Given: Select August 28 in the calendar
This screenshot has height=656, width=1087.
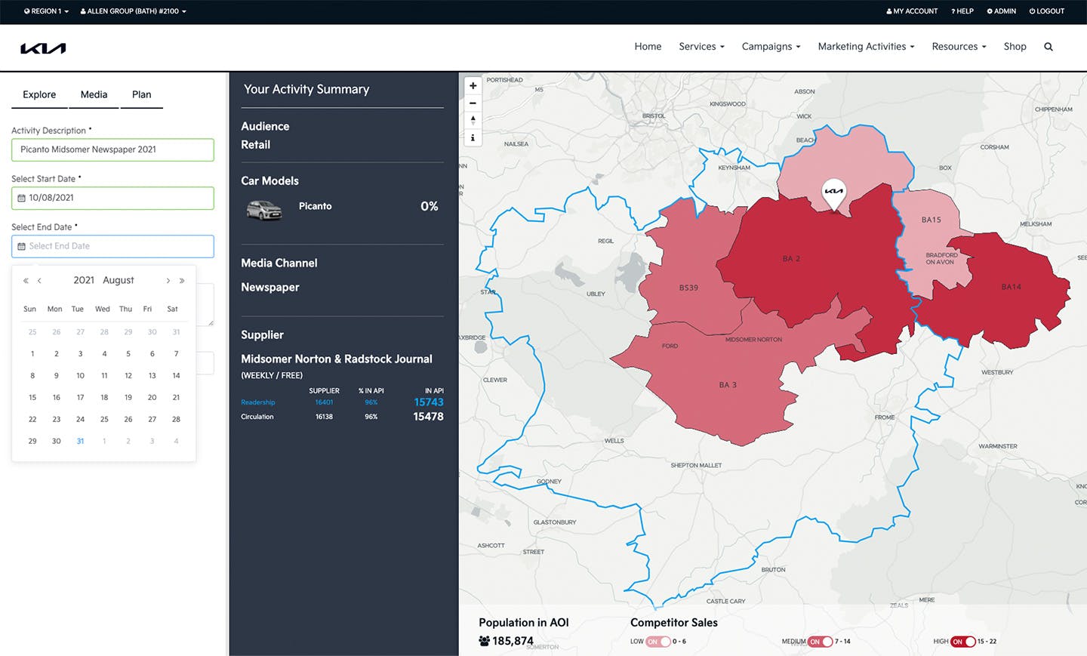Looking at the screenshot, I should (x=176, y=420).
